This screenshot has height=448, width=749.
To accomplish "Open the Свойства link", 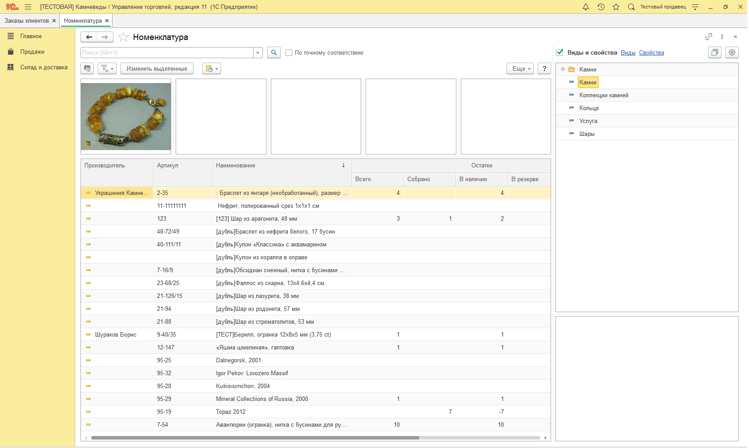I will (x=651, y=52).
